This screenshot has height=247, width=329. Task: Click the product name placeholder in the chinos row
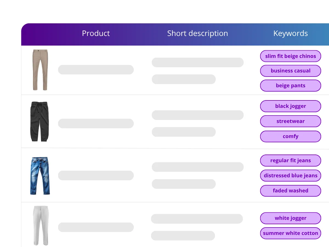(x=96, y=70)
